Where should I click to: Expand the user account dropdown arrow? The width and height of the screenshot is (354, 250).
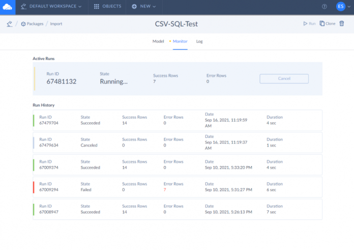tap(348, 7)
